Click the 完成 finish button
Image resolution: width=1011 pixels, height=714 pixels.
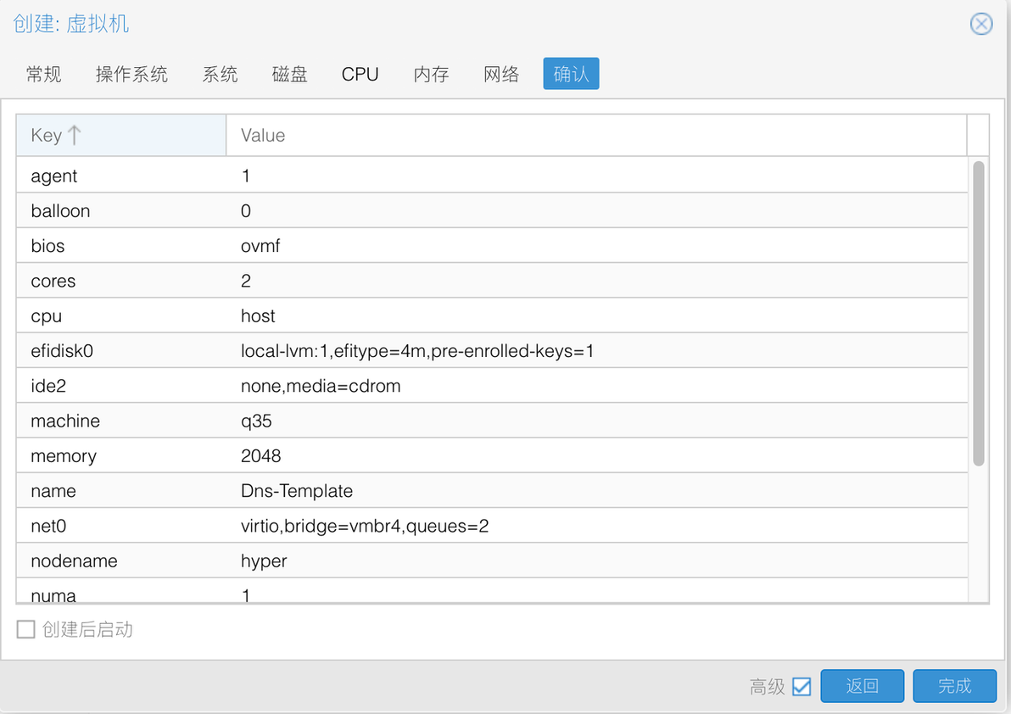point(954,686)
